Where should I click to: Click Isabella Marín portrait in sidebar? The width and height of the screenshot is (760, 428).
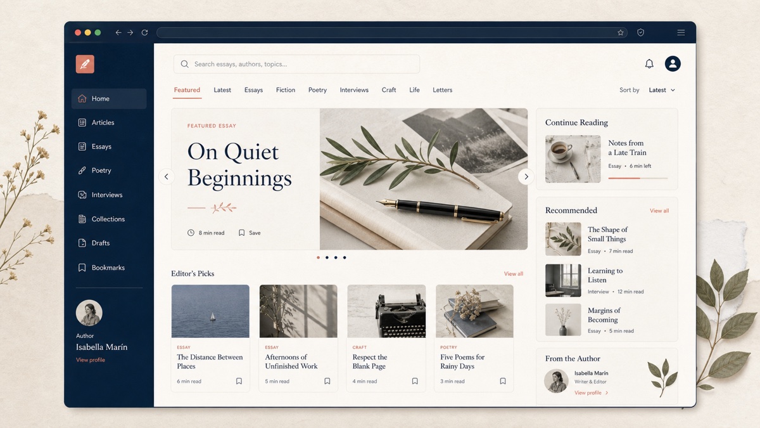pyautogui.click(x=89, y=313)
